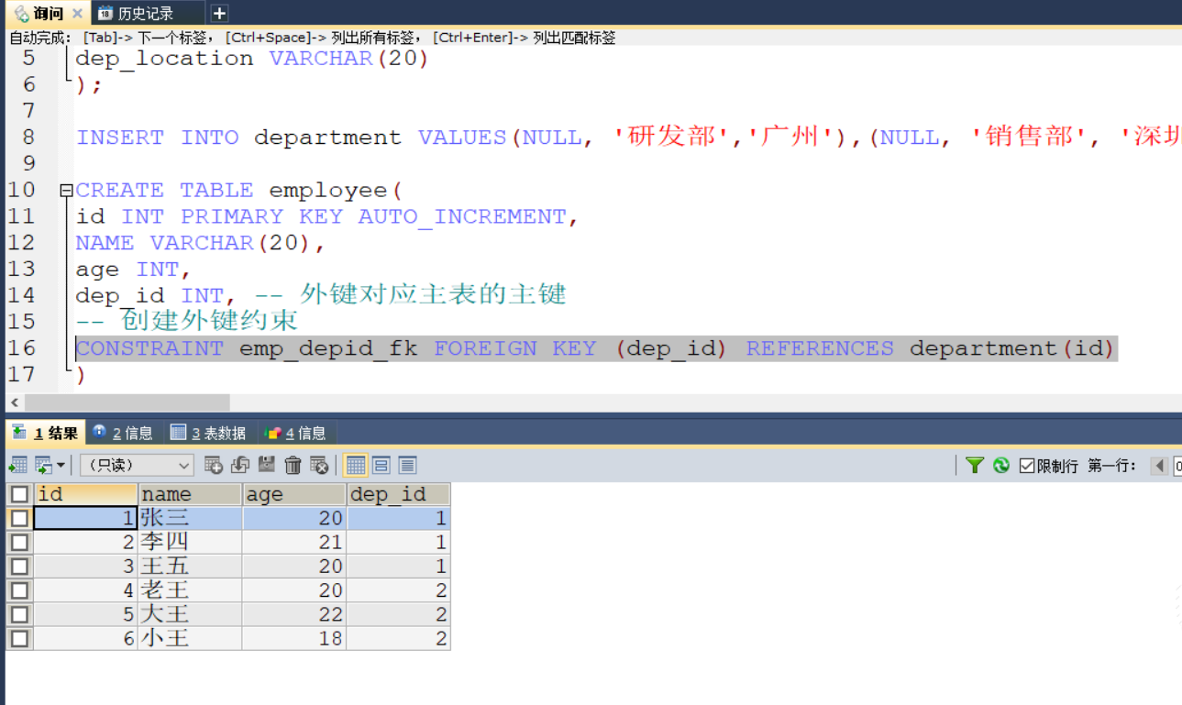Switch to form view mode

[x=381, y=466]
